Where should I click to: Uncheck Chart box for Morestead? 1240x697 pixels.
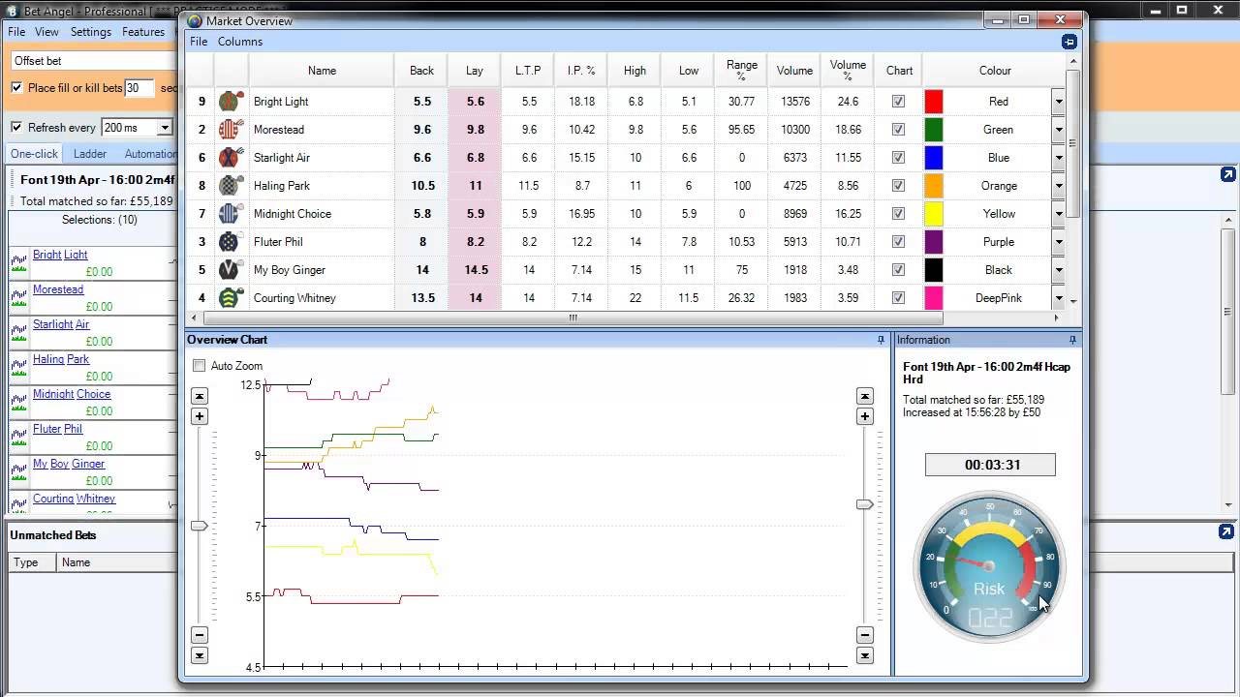898,129
